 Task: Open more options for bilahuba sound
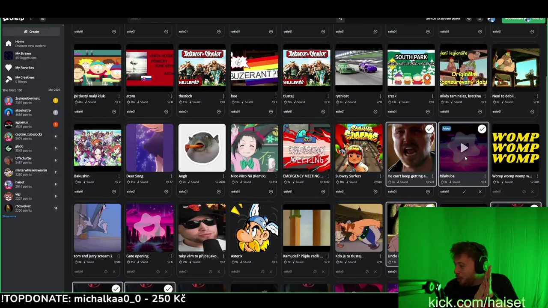point(485,176)
